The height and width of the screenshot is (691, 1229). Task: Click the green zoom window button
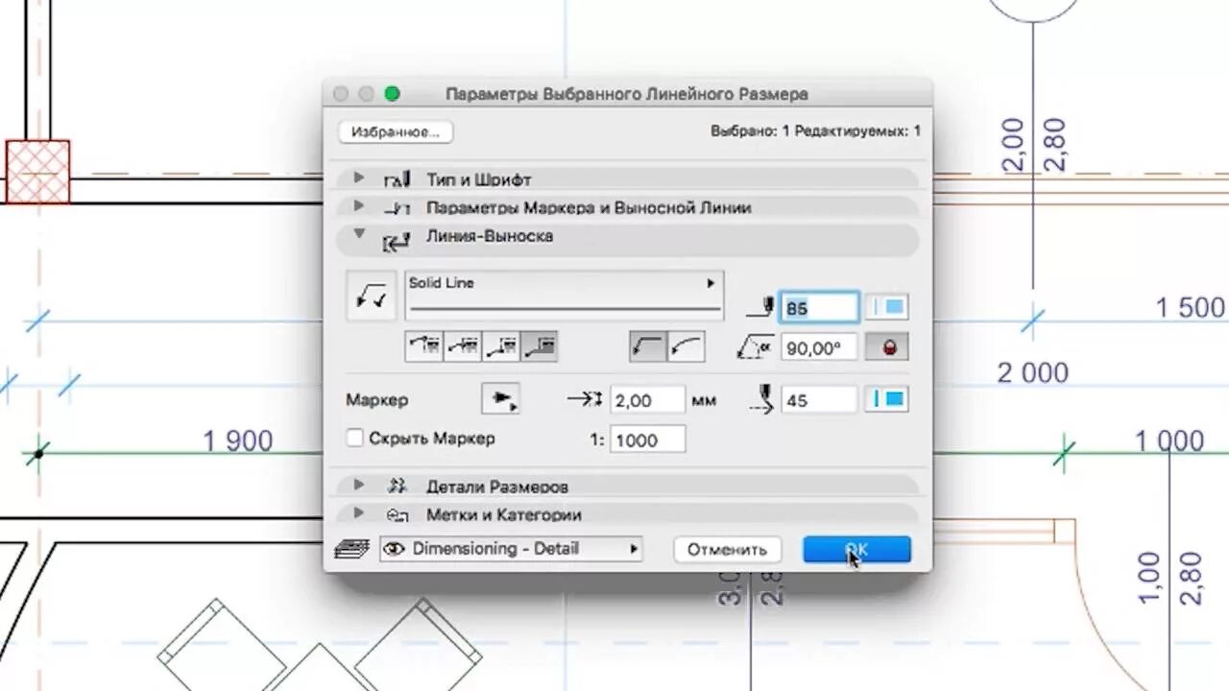392,94
